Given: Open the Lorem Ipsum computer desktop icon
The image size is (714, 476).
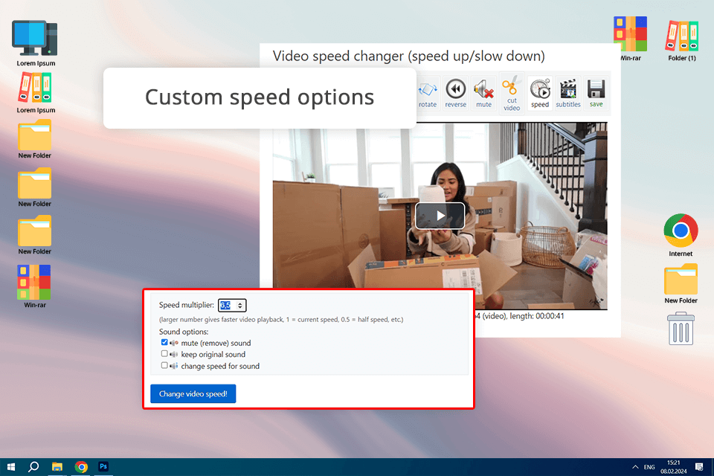Looking at the screenshot, I should 36,43.
